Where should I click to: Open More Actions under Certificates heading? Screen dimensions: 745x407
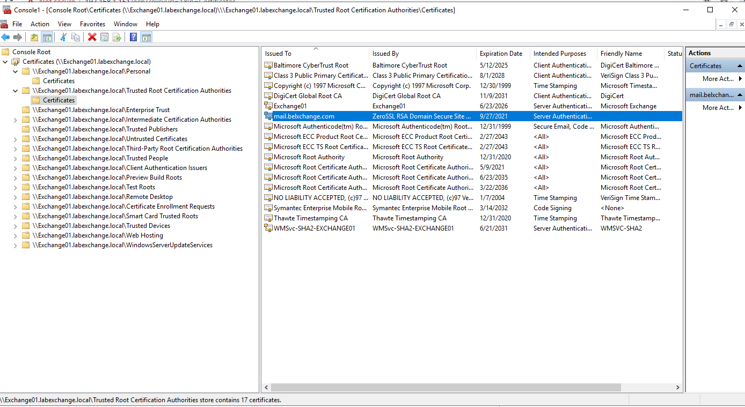[x=718, y=79]
